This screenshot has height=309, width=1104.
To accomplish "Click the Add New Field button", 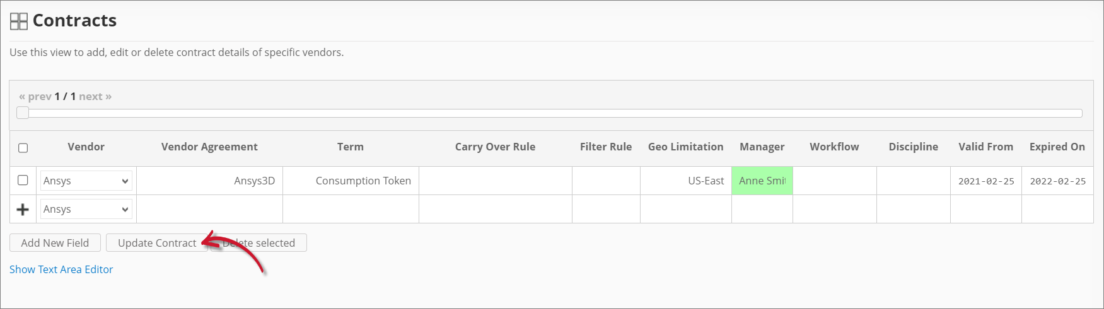I will tap(55, 243).
